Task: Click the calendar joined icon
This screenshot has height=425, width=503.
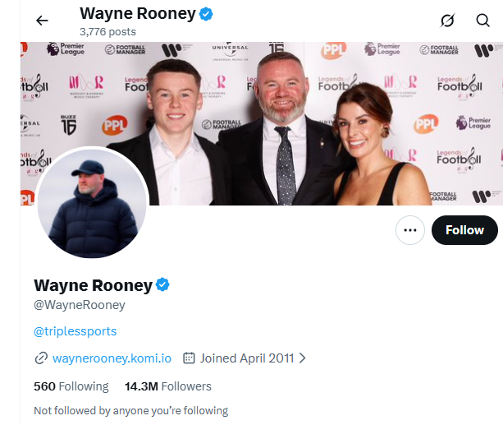Action: point(189,358)
